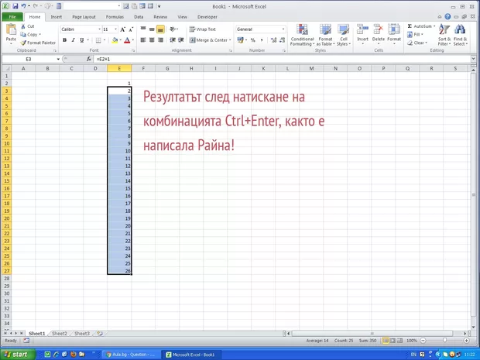480x360 pixels.
Task: Open the Clear dropdown
Action: pos(417,43)
